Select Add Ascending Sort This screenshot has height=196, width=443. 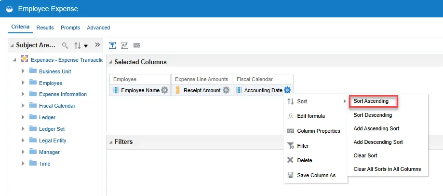pos(376,129)
